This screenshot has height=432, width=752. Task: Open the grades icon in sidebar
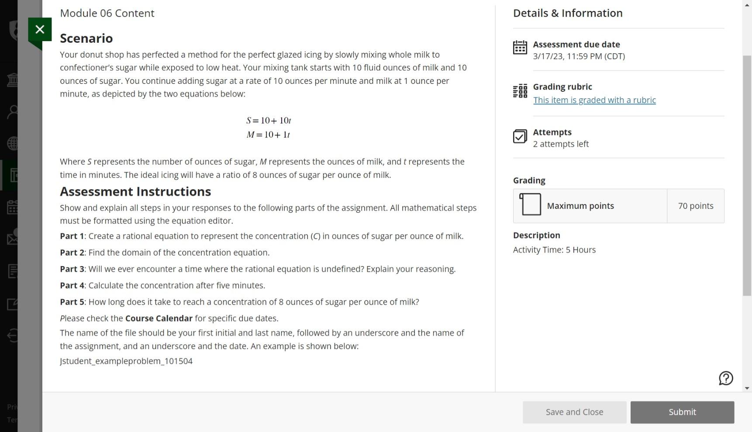(x=13, y=271)
